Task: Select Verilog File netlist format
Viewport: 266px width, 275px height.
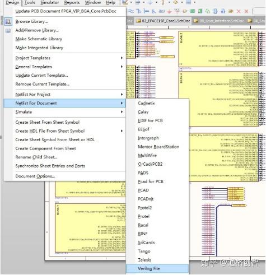Action: 157,269
